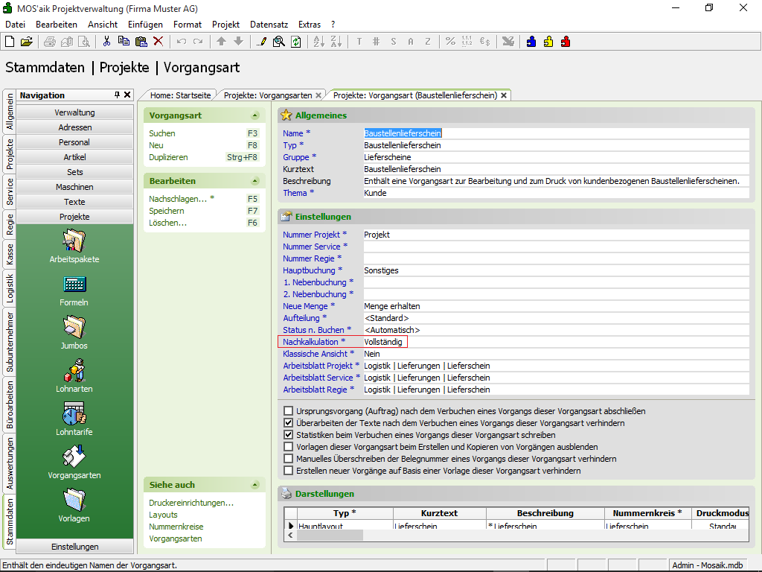This screenshot has width=762, height=572.
Task: Collapse the Siehe auch section
Action: click(255, 485)
